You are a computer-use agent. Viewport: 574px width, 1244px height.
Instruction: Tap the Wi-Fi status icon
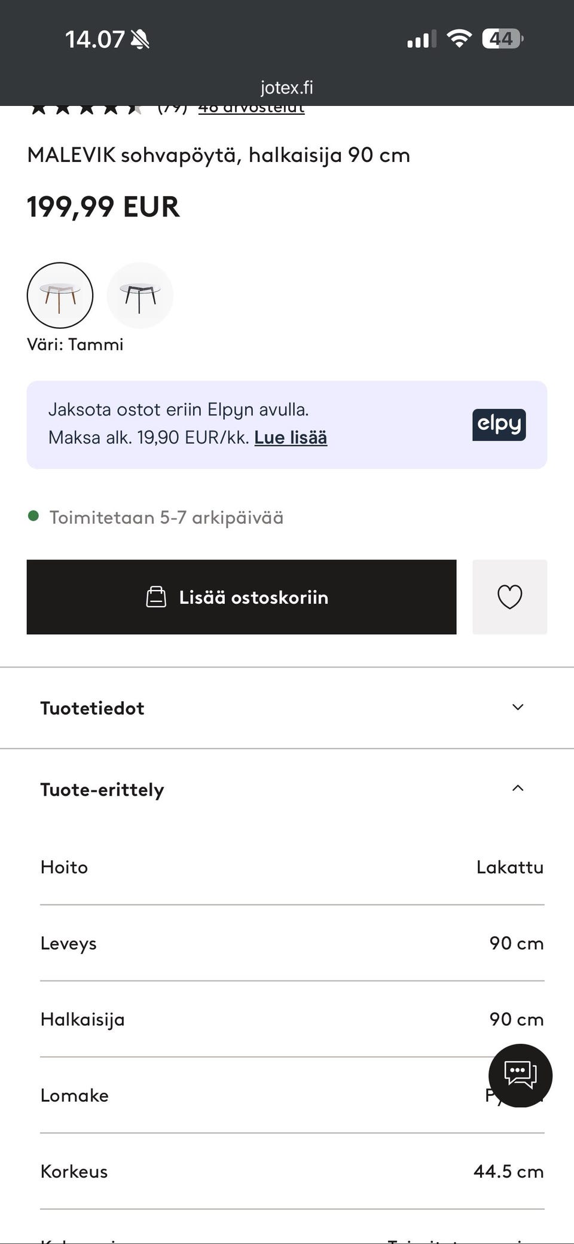click(459, 39)
